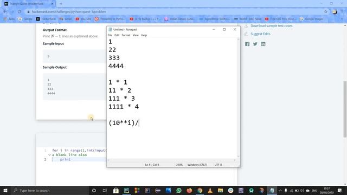Click the Notepad line with (10**i)/
This screenshot has height=195, width=347.
(x=124, y=123)
